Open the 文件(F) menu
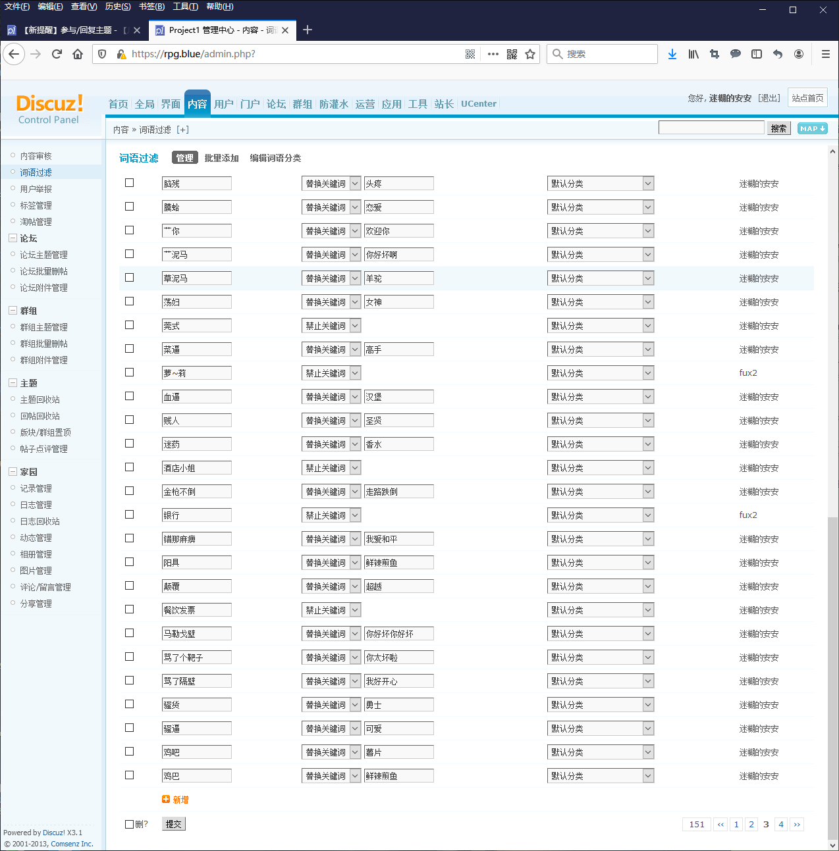 [x=17, y=7]
